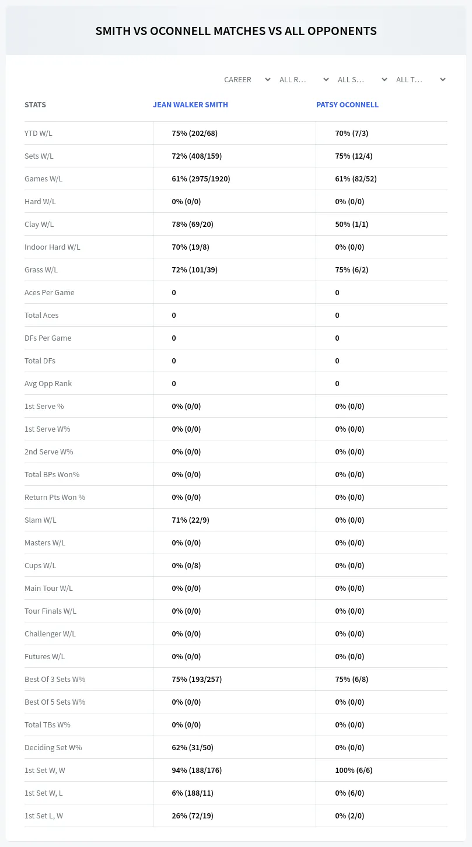Select the Best Of 3 Sets W% label
The height and width of the screenshot is (847, 472).
coord(55,680)
